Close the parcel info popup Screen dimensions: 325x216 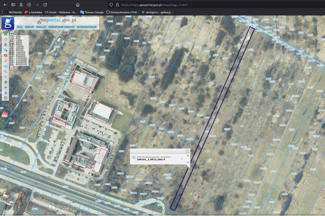[187, 151]
